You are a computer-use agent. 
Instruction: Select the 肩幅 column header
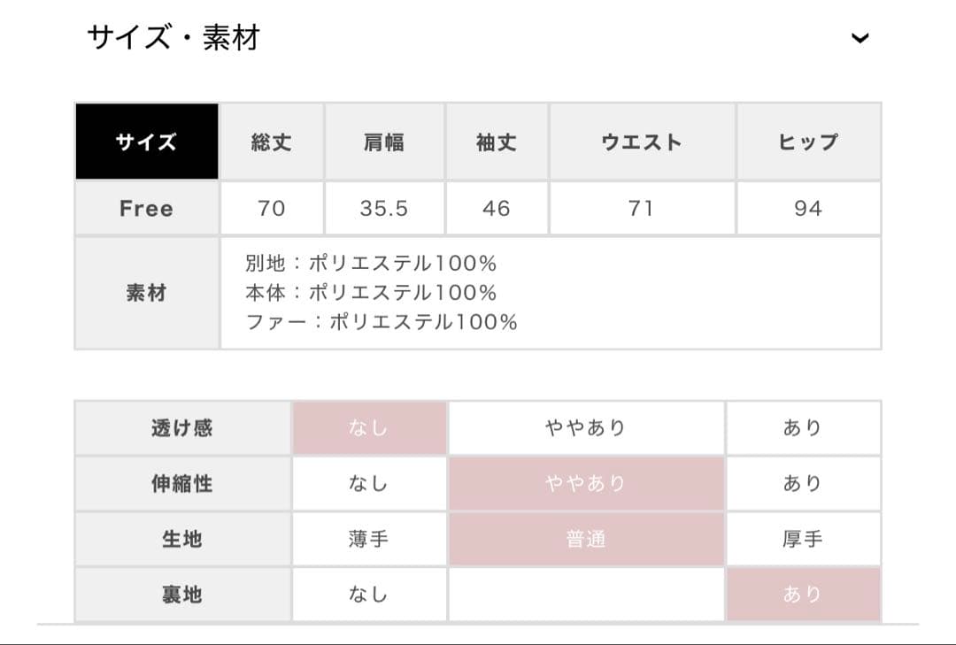[384, 142]
